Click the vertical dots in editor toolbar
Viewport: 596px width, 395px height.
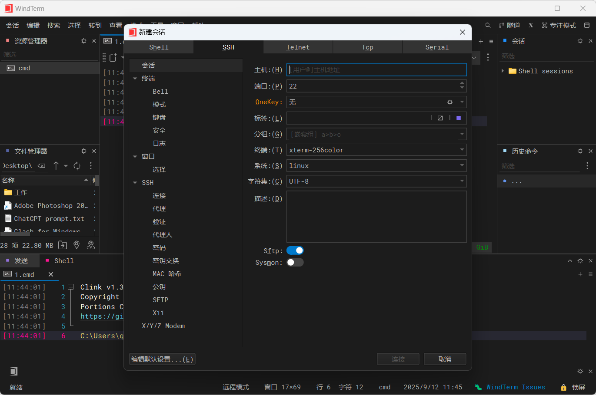tap(488, 57)
